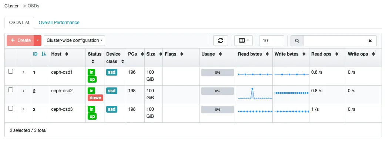Click the 'up' status badge of ceph-osd3
Screen dimensions: 389x143
(x=92, y=116)
